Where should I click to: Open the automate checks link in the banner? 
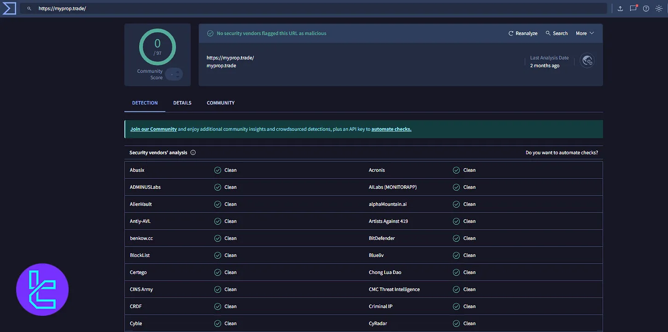click(391, 129)
